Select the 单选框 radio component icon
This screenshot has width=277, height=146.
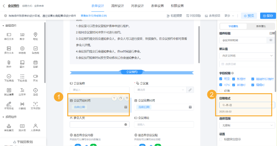(22, 48)
